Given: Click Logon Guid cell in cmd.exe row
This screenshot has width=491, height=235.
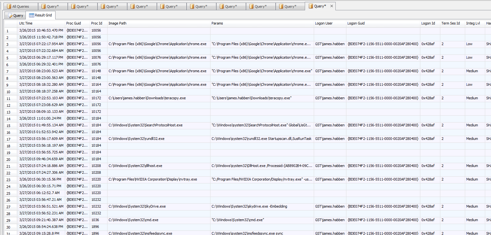Looking at the screenshot, I should (x=383, y=220).
